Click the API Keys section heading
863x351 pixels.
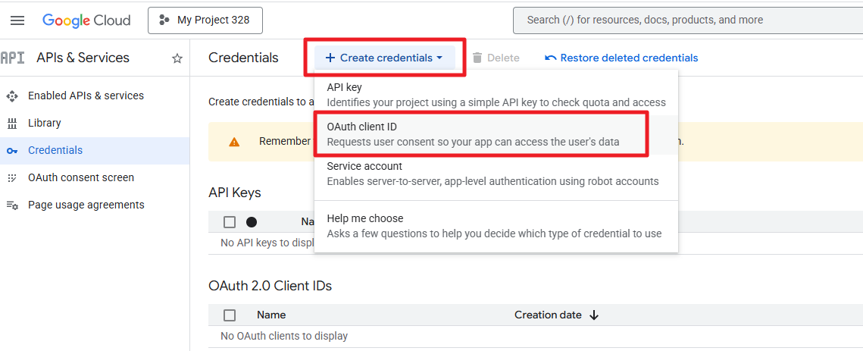234,193
